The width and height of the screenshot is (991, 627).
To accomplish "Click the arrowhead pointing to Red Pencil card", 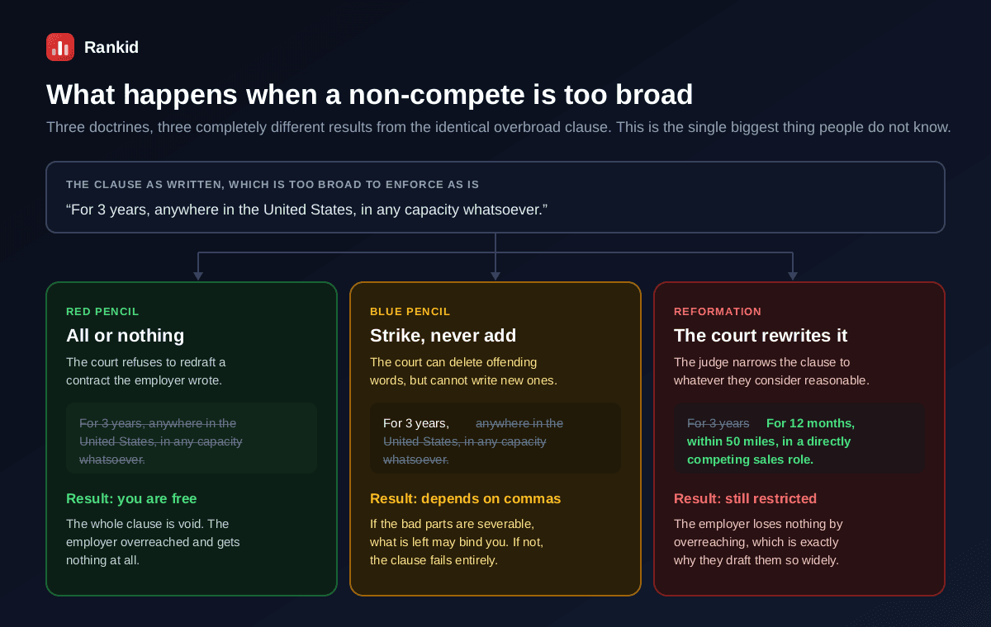I will point(198,276).
